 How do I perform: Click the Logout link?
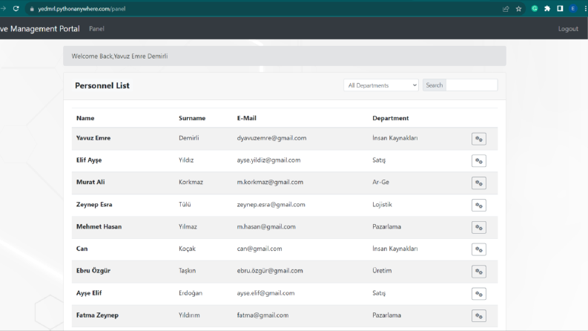pos(568,28)
